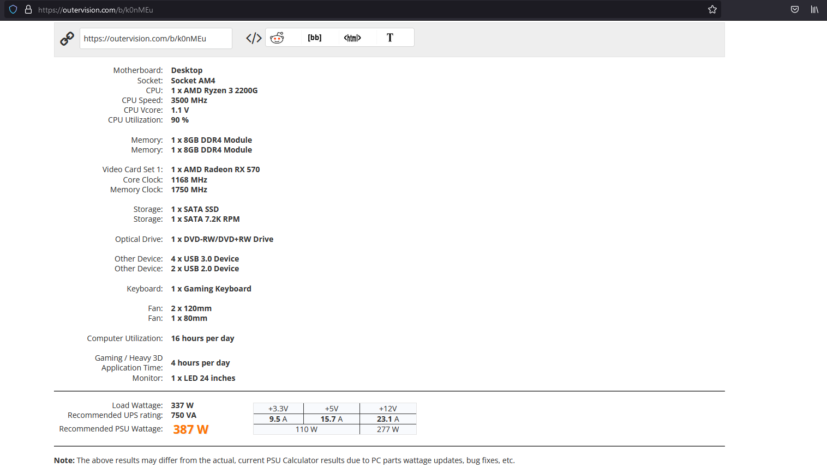Click the padlock site security icon
Image resolution: width=827 pixels, height=474 pixels.
28,9
